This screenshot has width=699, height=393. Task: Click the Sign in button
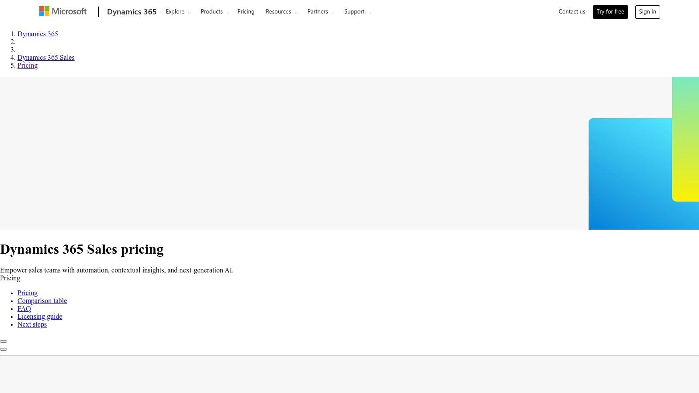coord(647,12)
